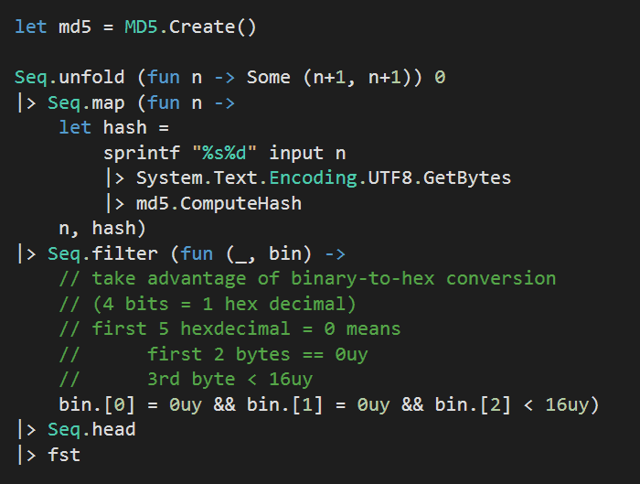Click the word input after format string
The image size is (640, 484).
click(x=296, y=153)
